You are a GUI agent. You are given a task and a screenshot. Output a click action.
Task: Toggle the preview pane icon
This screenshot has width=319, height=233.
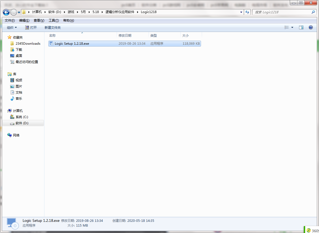[x=301, y=27]
